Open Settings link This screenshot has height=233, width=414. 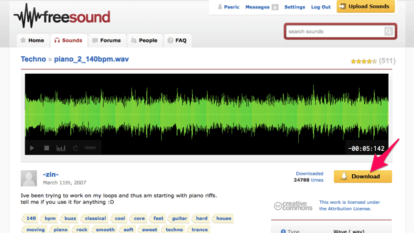pyautogui.click(x=294, y=7)
